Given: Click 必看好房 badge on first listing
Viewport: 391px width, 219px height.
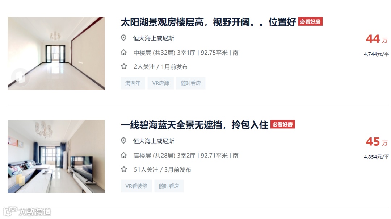Looking at the screenshot, I should 310,22.
